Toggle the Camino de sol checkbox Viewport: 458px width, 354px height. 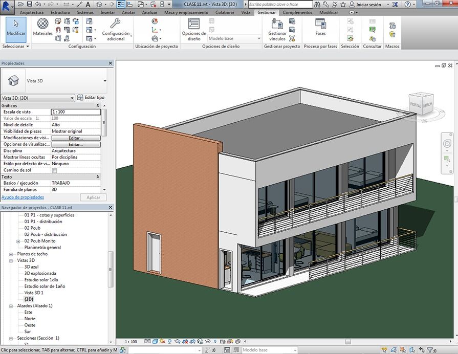pyautogui.click(x=54, y=170)
